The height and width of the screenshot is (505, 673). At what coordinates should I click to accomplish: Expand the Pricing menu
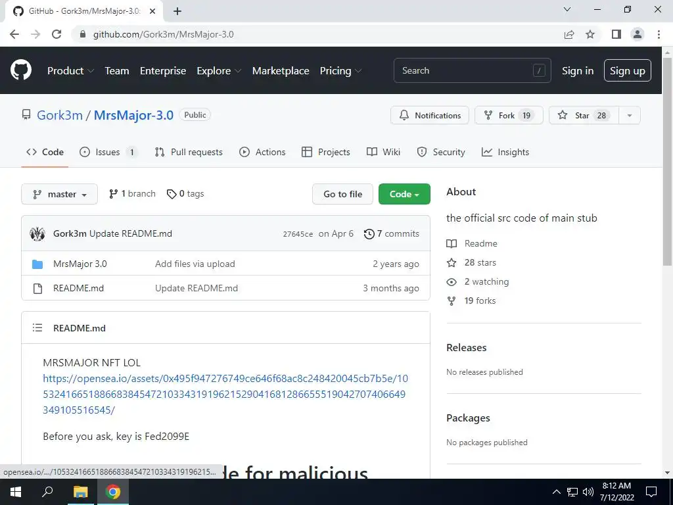[x=341, y=71]
